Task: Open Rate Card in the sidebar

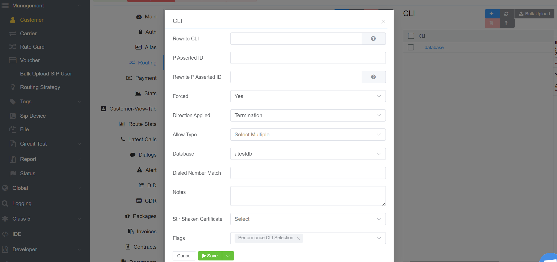Action: [x=32, y=47]
